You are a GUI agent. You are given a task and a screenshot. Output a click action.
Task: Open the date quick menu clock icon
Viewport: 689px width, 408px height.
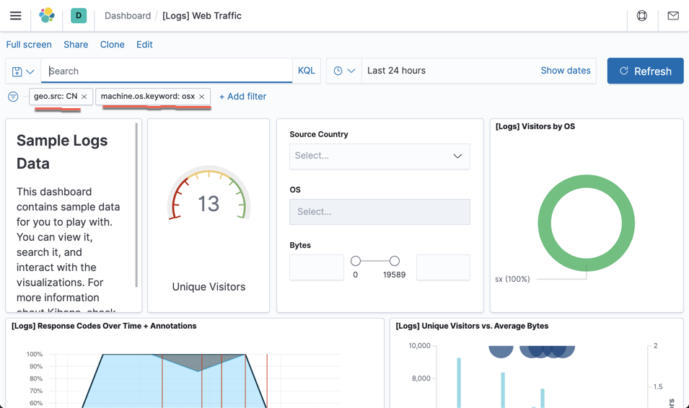pyautogui.click(x=344, y=71)
